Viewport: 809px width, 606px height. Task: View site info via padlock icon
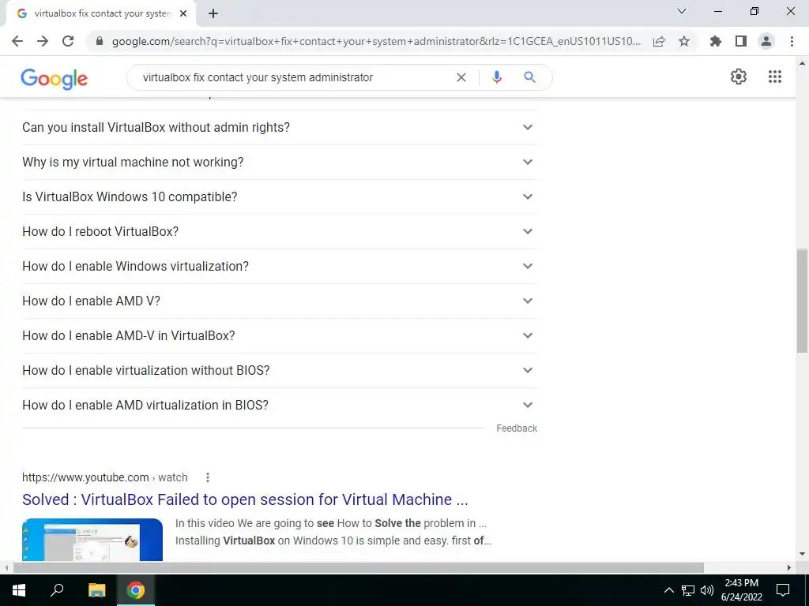(100, 41)
